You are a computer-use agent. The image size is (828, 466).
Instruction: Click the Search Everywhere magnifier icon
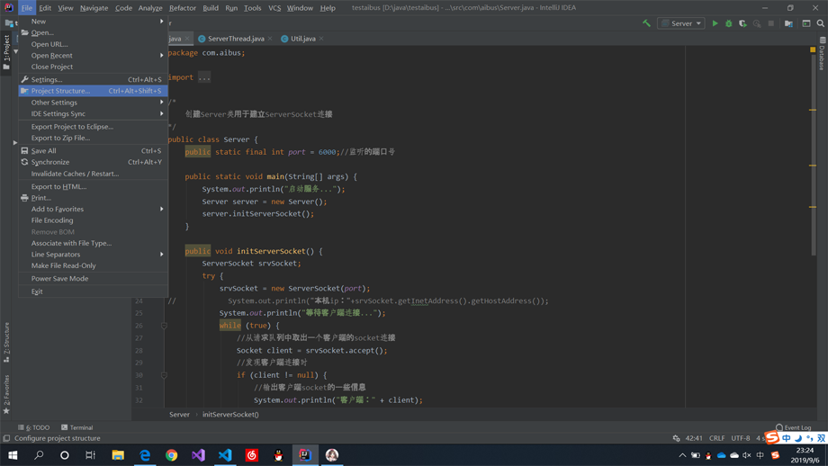click(x=820, y=23)
